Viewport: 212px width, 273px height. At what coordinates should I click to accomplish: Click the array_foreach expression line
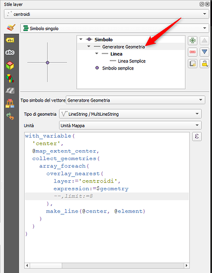64,166
